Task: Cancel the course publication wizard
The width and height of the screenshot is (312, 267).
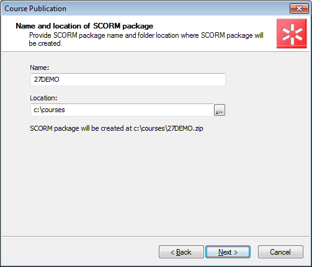Action: pos(280,252)
